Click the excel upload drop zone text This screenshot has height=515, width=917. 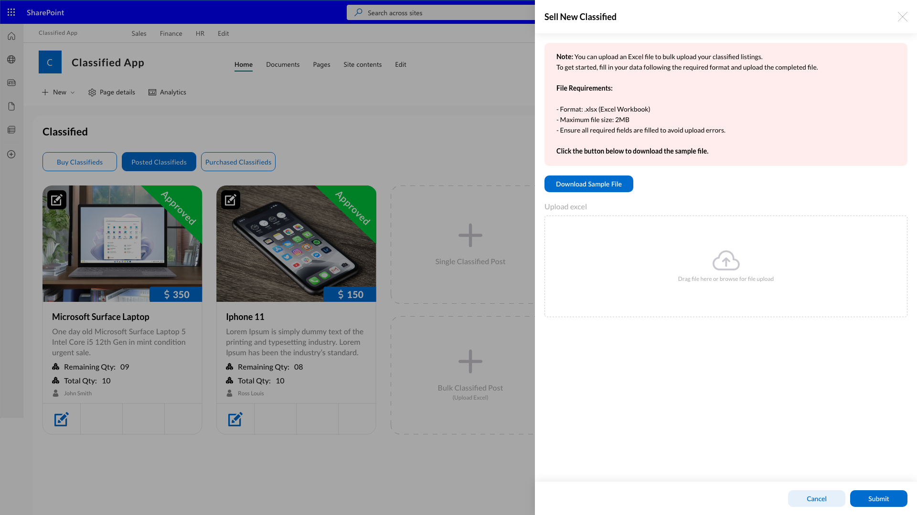(726, 279)
